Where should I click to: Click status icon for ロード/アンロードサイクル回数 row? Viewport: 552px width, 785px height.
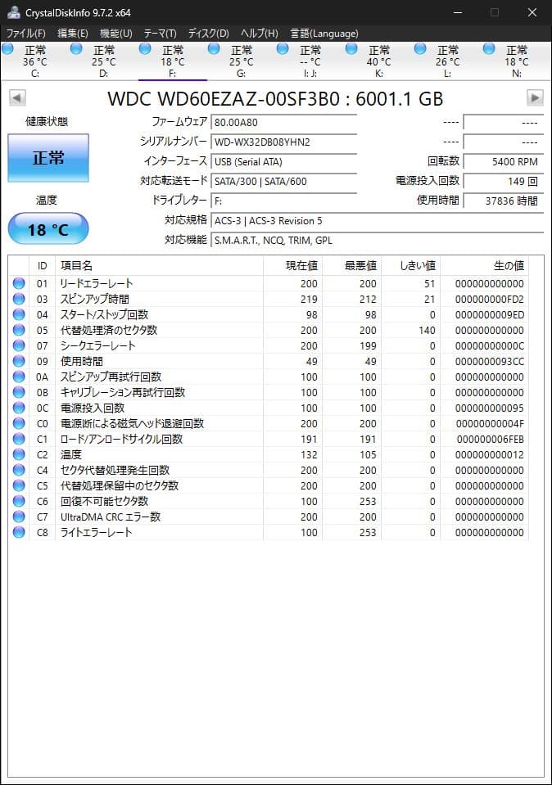pos(19,439)
